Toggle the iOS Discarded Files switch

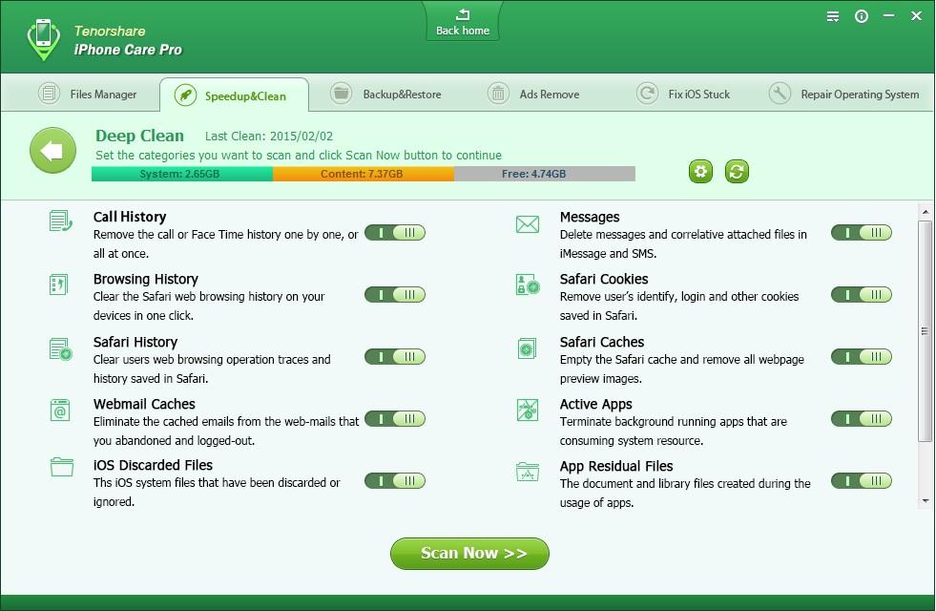[395, 481]
